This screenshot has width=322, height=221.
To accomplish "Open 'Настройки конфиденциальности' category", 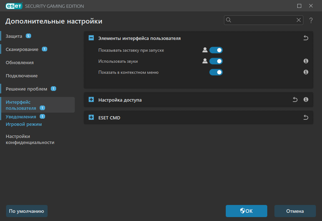I will [30, 139].
